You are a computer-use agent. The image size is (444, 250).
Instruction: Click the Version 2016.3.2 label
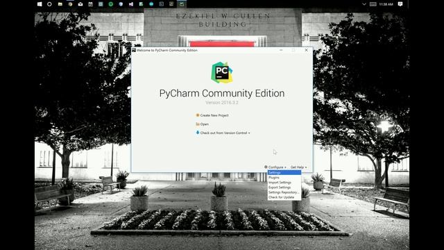click(x=222, y=103)
